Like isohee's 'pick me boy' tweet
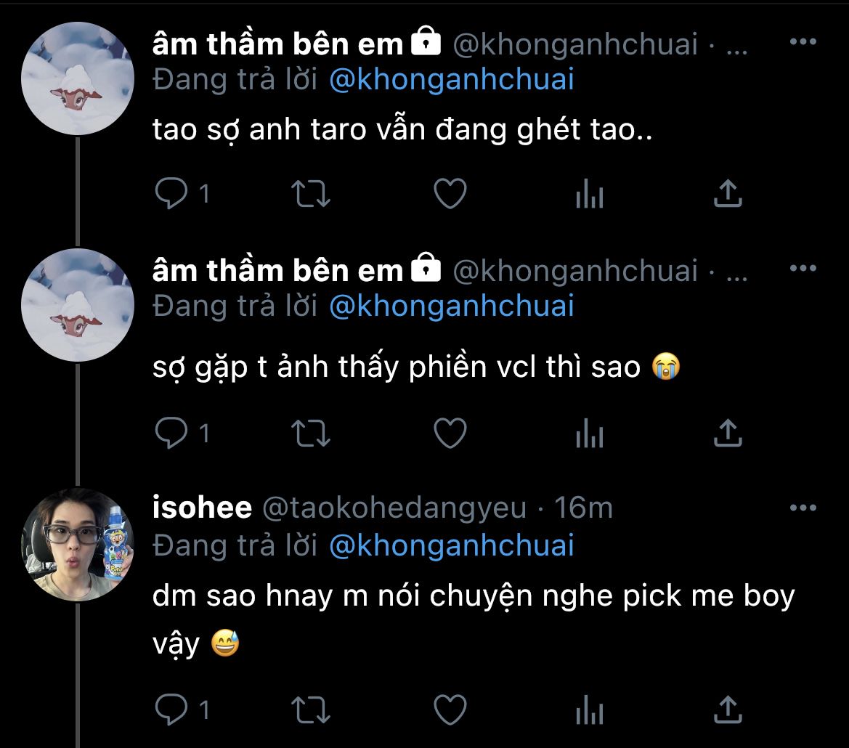 coord(450,710)
